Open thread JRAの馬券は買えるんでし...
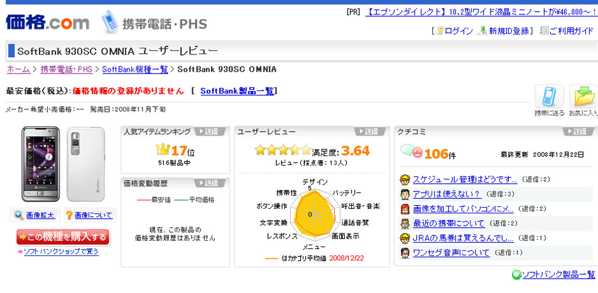598x293 pixels. pos(463,238)
